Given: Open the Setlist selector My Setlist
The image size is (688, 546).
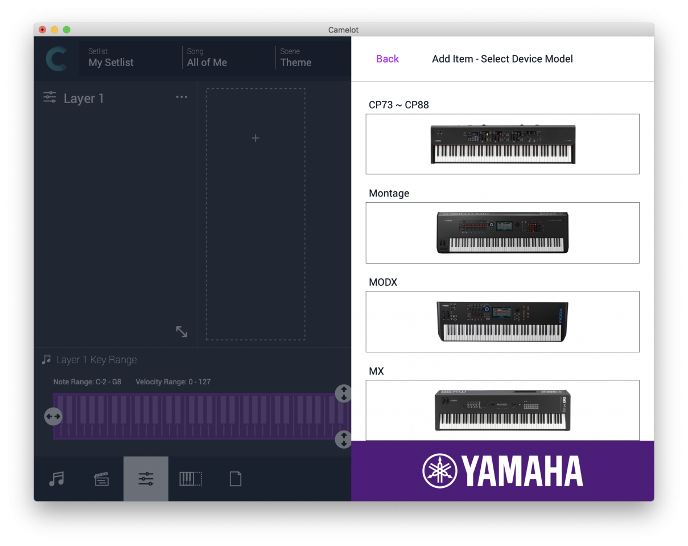Looking at the screenshot, I should click(111, 58).
